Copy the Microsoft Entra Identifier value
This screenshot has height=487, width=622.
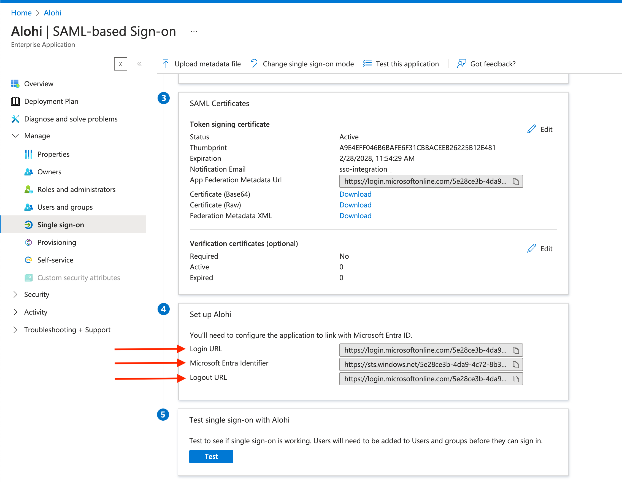coord(516,364)
